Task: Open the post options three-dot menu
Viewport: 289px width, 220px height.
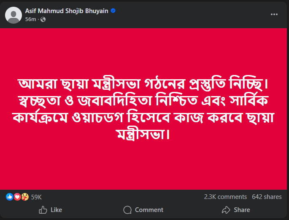Action: pos(274,14)
